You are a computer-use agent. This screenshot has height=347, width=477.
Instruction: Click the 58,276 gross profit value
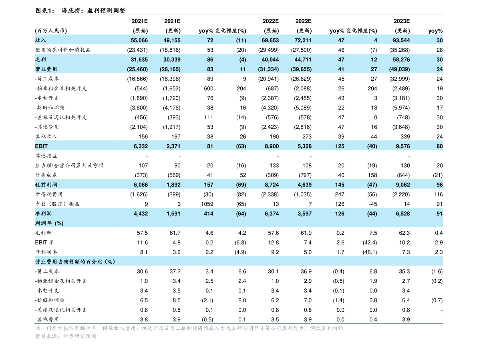point(401,60)
